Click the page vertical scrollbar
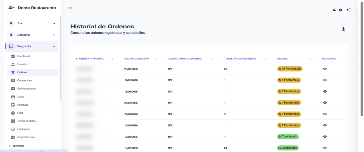 point(361,59)
